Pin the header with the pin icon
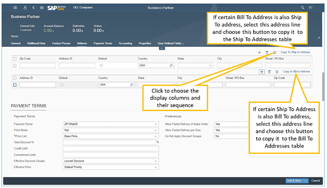 pyautogui.click(x=319, y=38)
